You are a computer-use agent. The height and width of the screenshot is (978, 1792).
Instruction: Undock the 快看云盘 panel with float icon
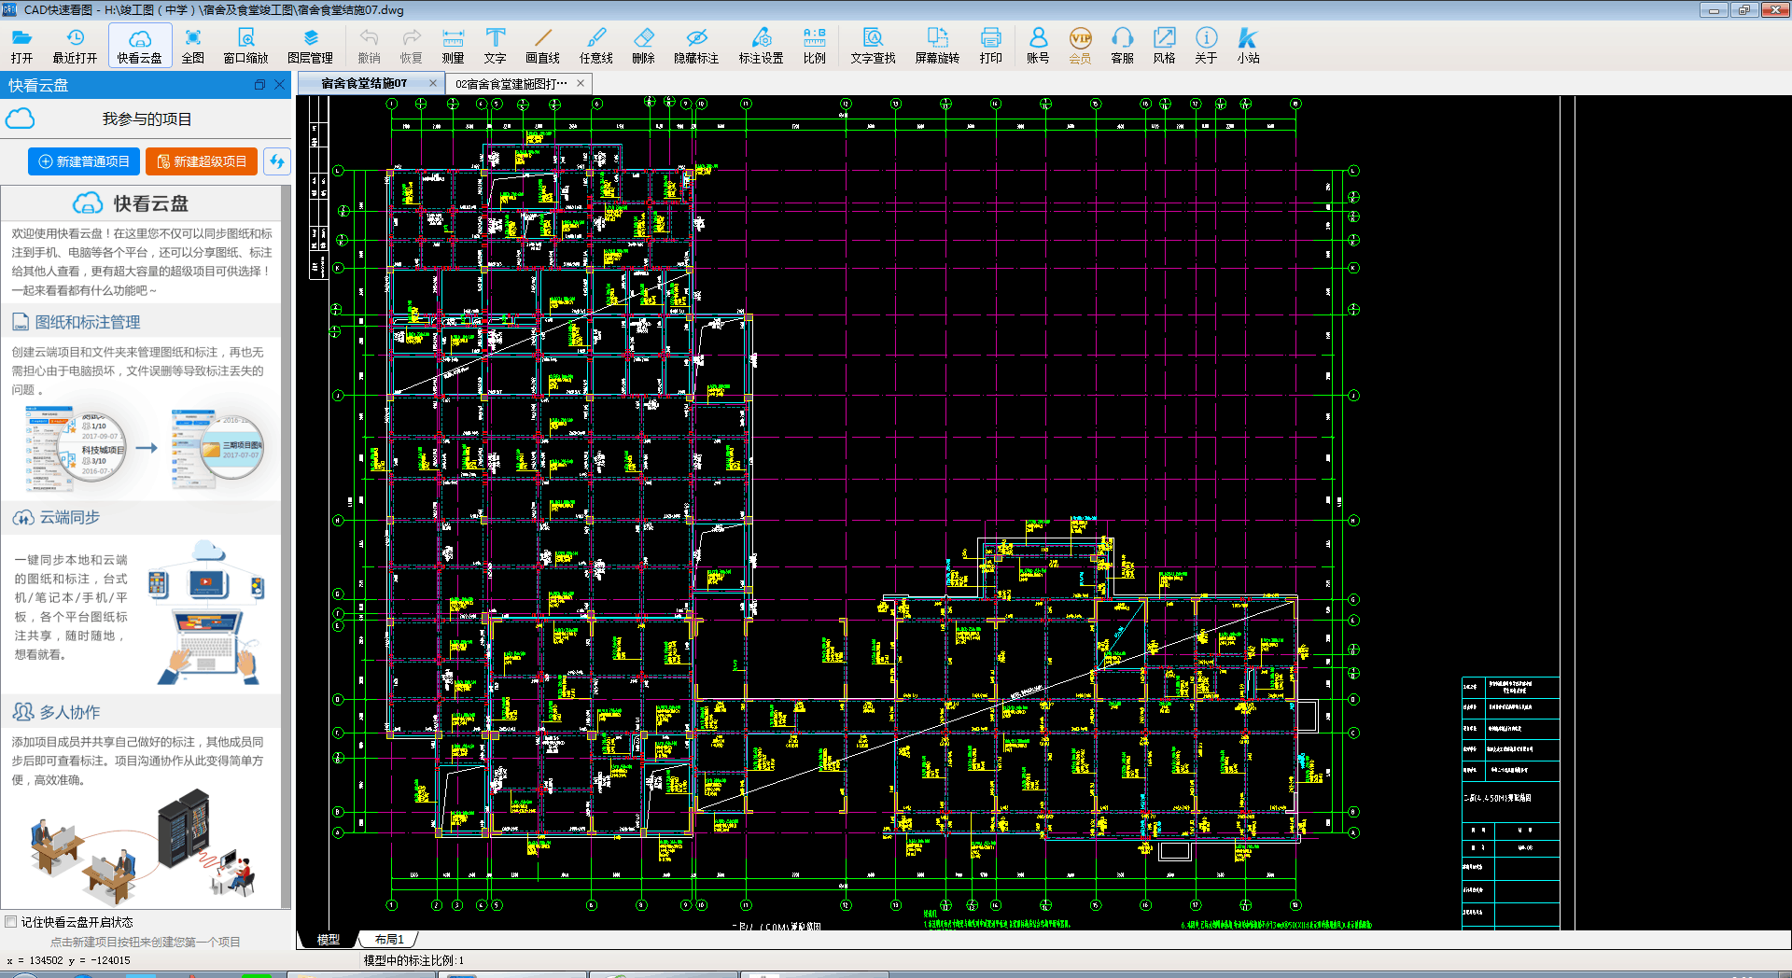click(259, 85)
